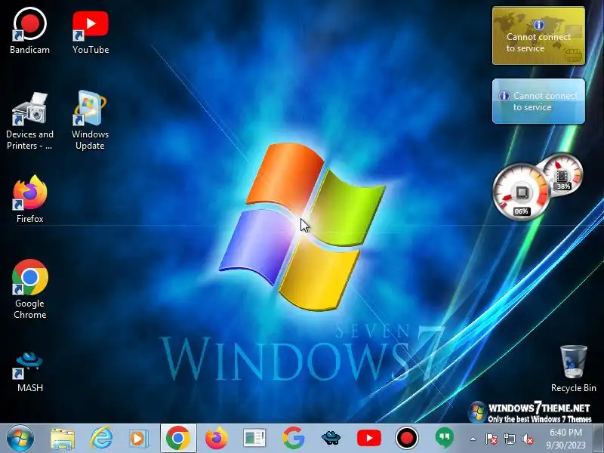Click the gold Cannot connect to service gadget
Image resolution: width=604 pixels, height=453 pixels.
[538, 35]
